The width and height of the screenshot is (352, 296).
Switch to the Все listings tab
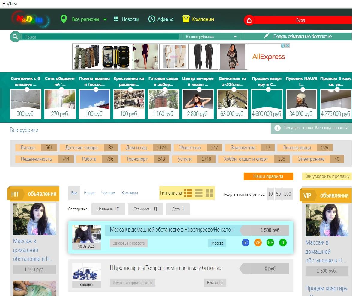coord(74,193)
